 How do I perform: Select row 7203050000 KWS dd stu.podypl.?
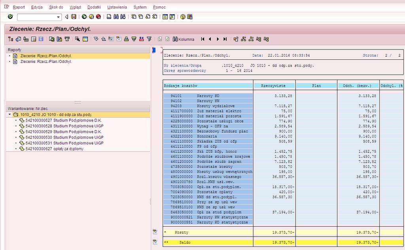point(208,197)
